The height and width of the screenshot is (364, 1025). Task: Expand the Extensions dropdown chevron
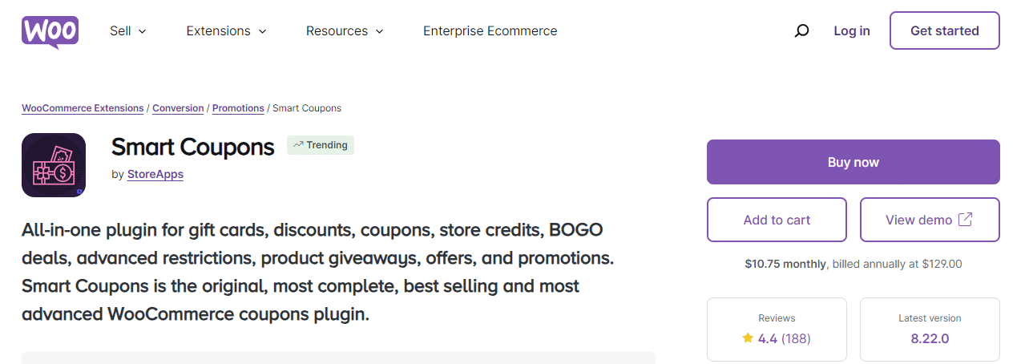click(x=262, y=31)
